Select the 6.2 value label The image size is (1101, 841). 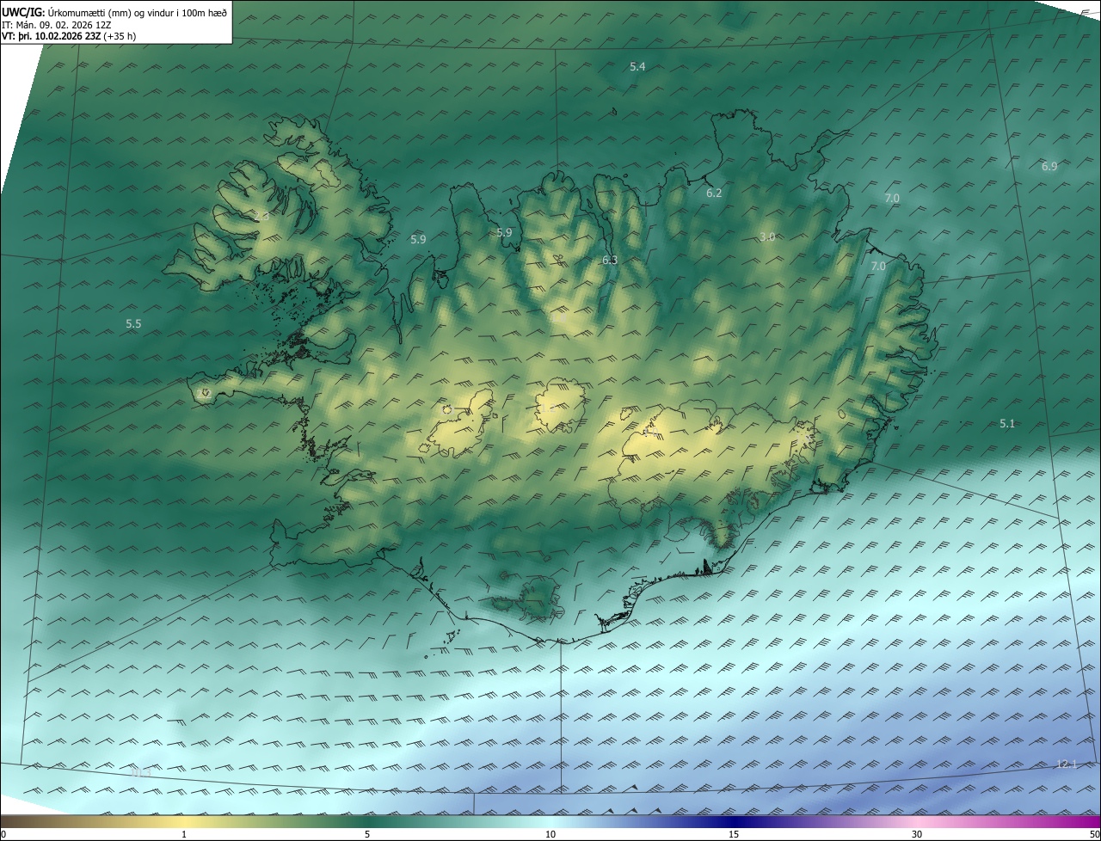click(714, 193)
